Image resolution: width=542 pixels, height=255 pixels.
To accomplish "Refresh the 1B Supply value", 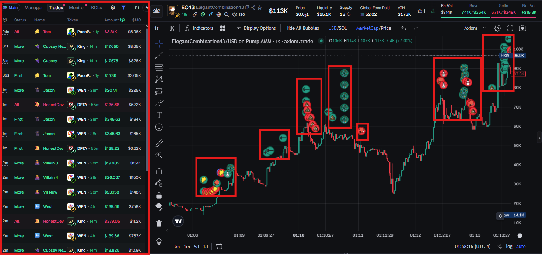I will [x=349, y=14].
